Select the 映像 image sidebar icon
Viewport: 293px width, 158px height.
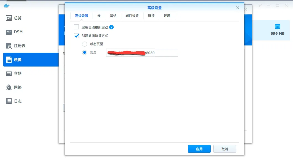9,60
